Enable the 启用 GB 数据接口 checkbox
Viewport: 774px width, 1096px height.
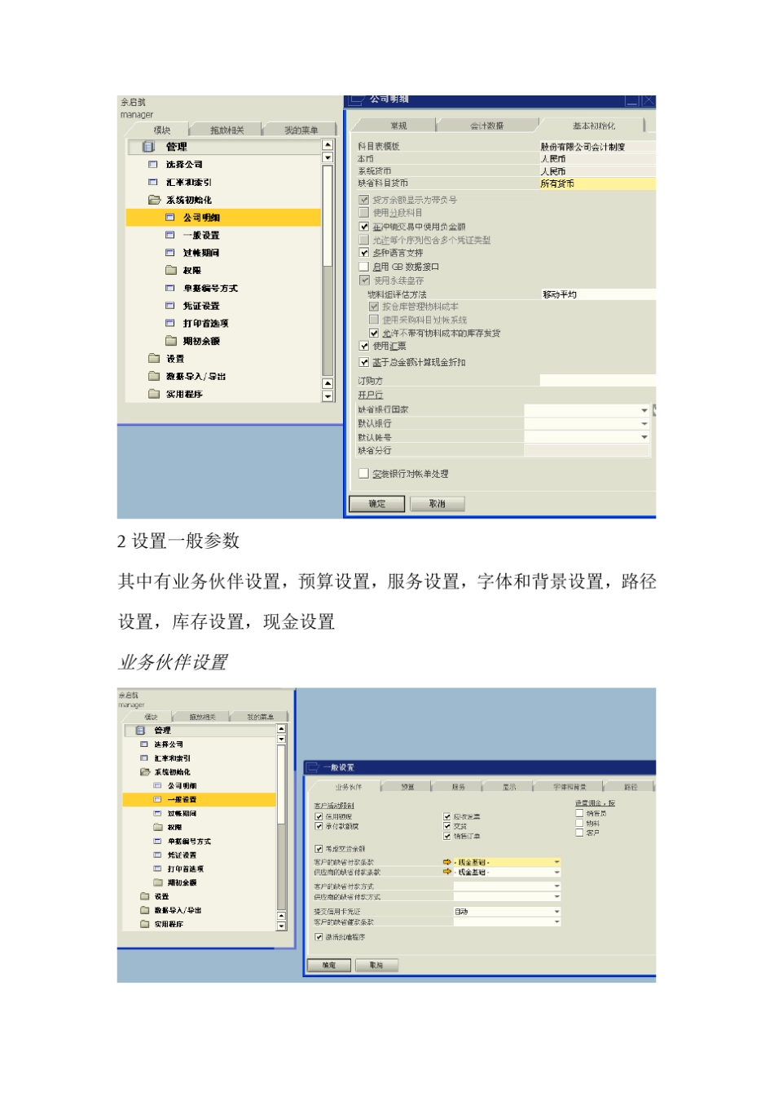pos(364,267)
